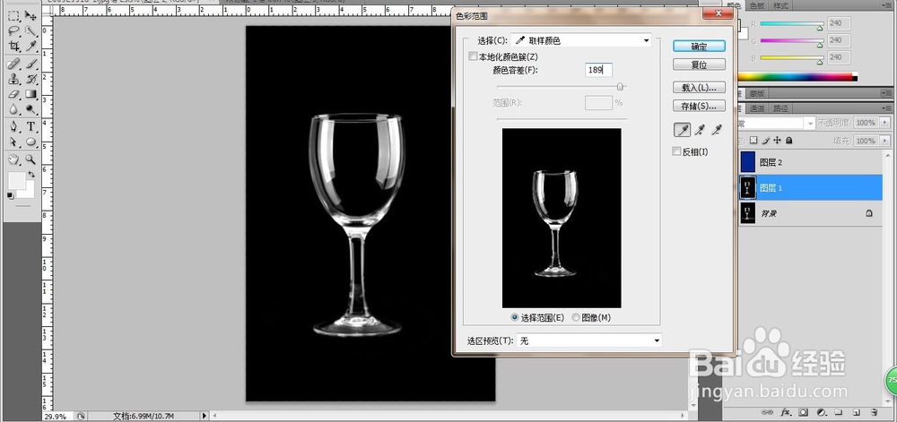Select the Clone Stamp tool
This screenshot has height=422, width=897.
[13, 79]
